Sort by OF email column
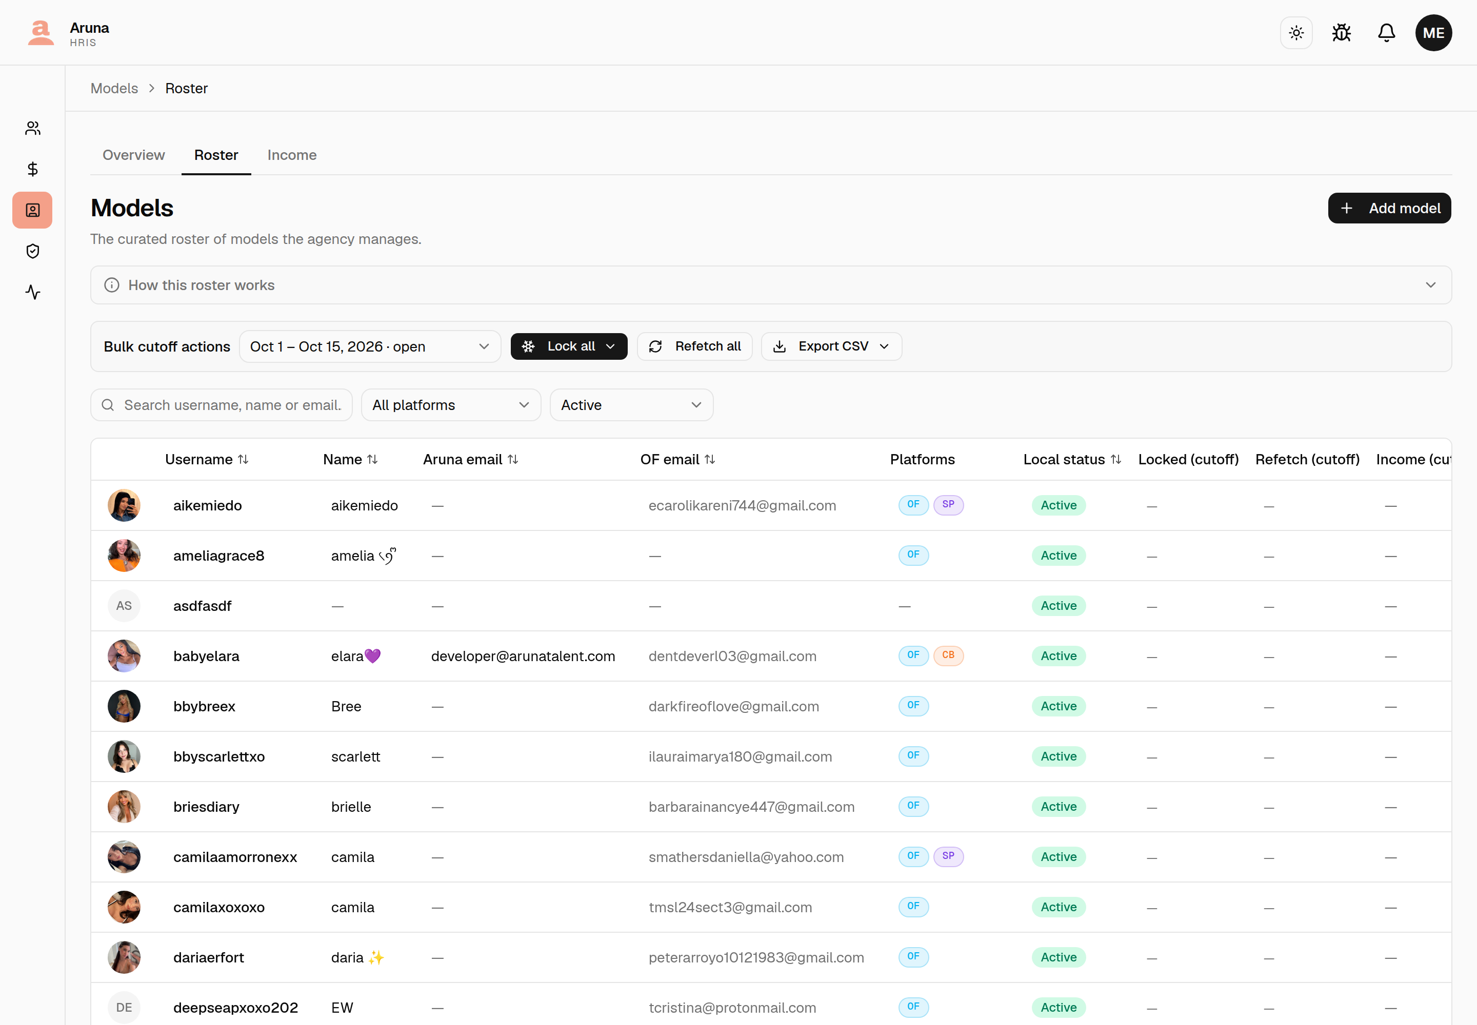The height and width of the screenshot is (1025, 1477). [677, 459]
